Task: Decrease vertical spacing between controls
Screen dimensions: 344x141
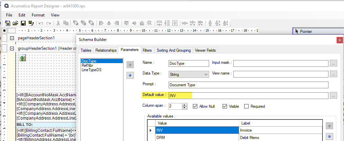Action: (226, 23)
